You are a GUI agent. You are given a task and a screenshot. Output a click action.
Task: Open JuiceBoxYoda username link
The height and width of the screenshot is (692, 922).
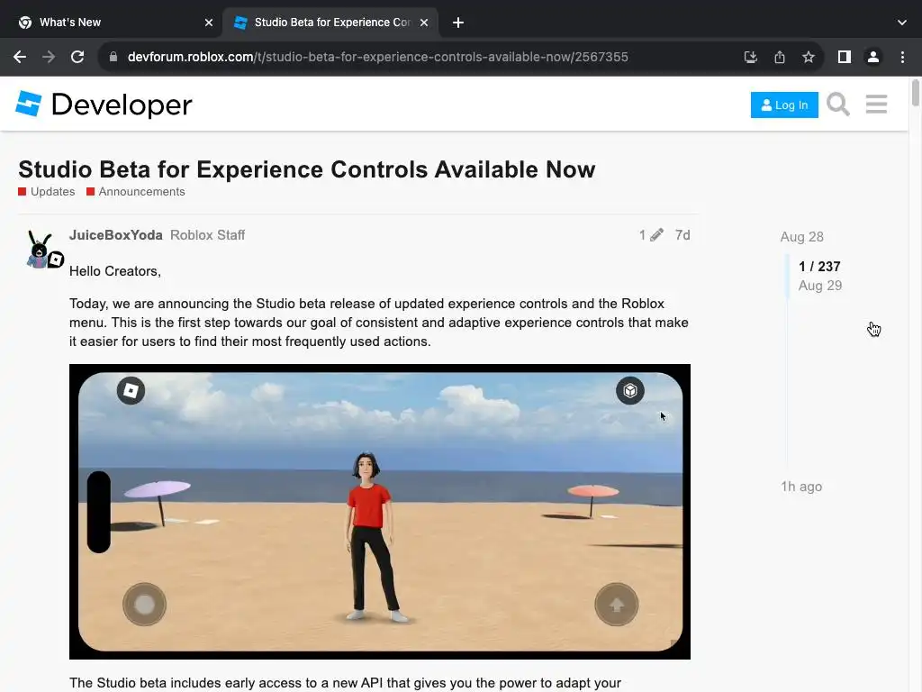pos(116,235)
